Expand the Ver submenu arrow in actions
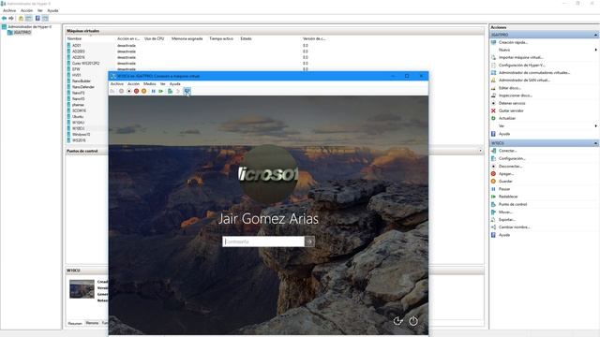This screenshot has height=337, width=600. click(596, 126)
